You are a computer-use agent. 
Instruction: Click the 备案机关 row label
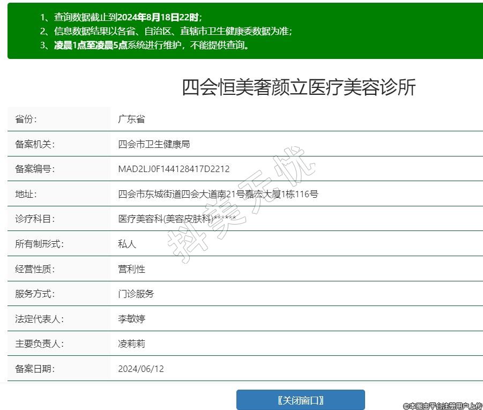pyautogui.click(x=35, y=144)
